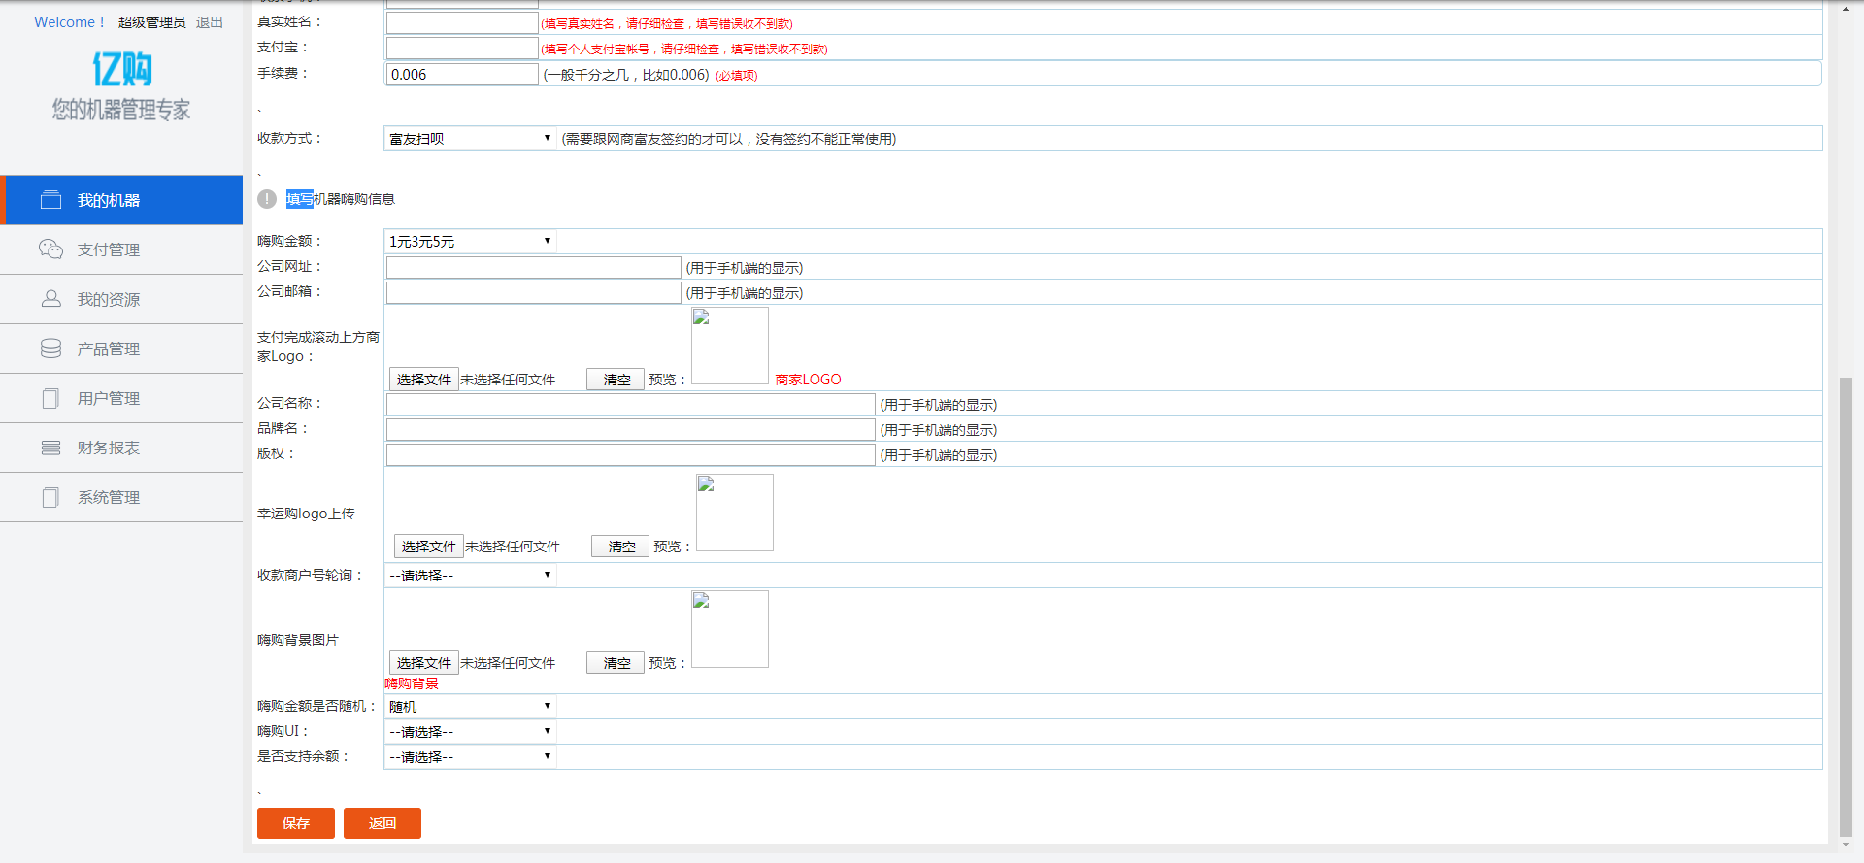Click the 公司网址 input field
1864x863 pixels.
coord(533,267)
